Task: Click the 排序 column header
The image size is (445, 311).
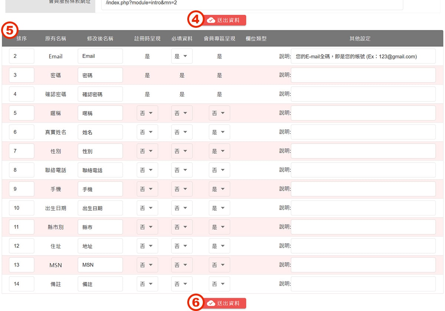Action: tap(22, 39)
